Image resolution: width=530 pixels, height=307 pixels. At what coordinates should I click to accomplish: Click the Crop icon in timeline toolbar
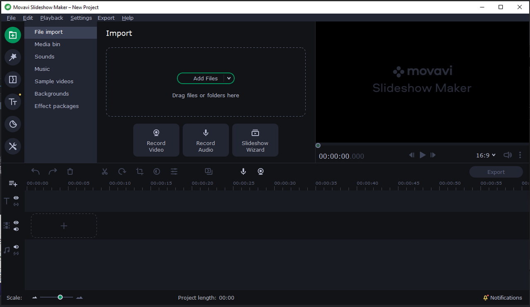point(140,171)
